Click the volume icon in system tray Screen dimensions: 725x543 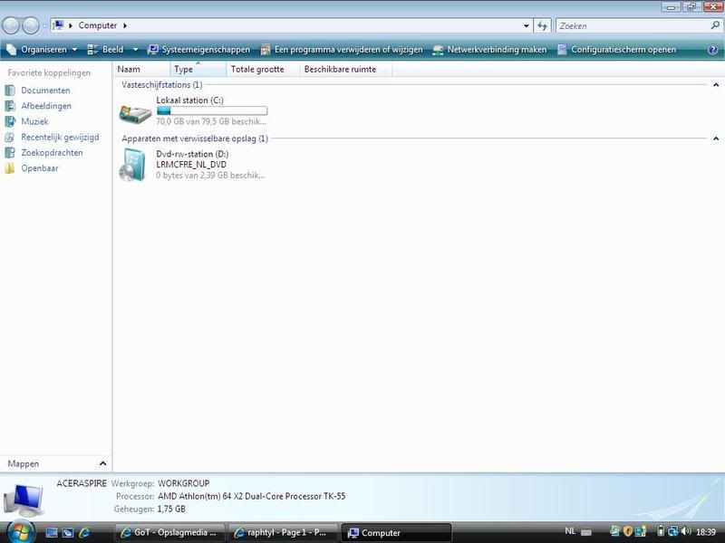pyautogui.click(x=685, y=531)
